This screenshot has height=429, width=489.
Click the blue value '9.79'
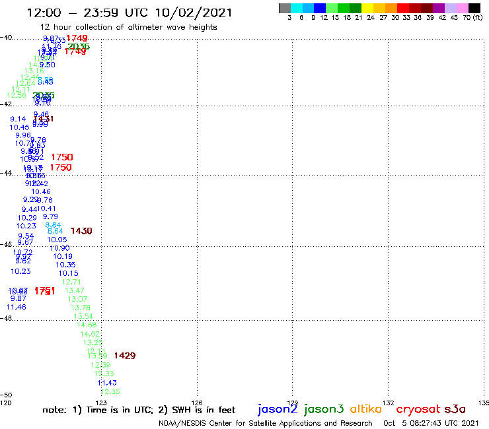(50, 216)
